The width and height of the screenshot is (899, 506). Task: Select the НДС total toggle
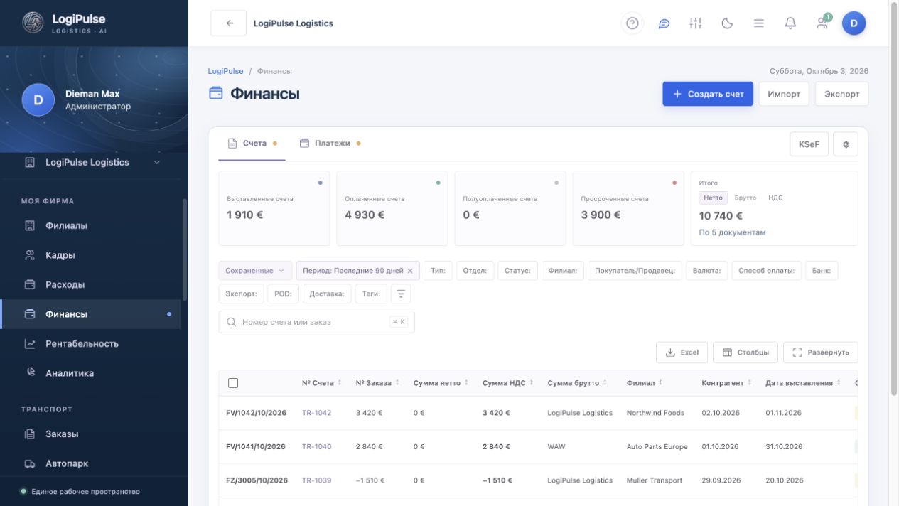775,198
